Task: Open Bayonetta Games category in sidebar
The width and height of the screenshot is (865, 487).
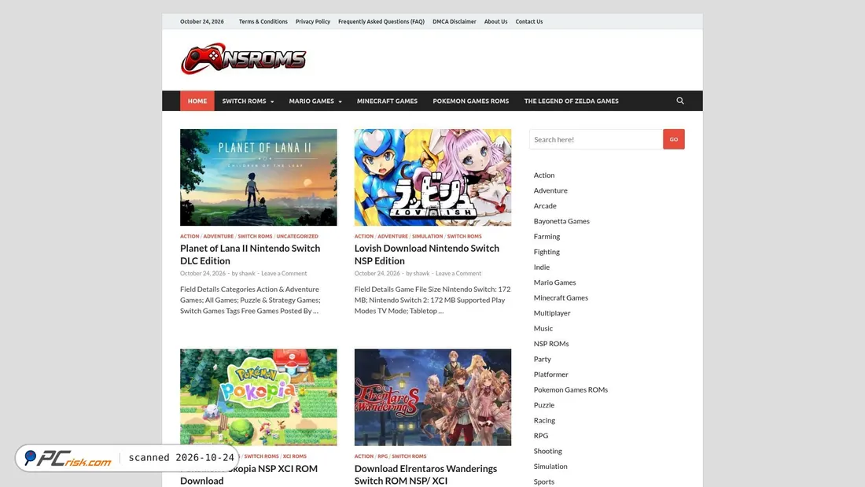Action: (561, 221)
